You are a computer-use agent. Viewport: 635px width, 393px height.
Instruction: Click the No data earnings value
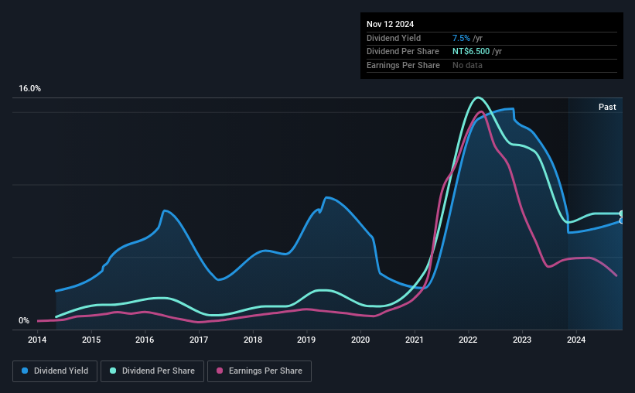click(x=467, y=65)
